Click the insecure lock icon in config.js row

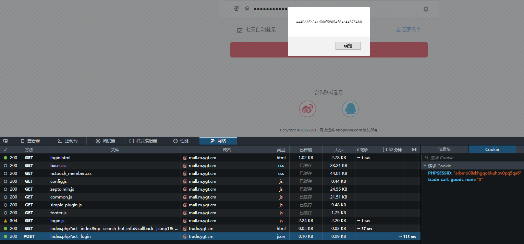(185, 181)
